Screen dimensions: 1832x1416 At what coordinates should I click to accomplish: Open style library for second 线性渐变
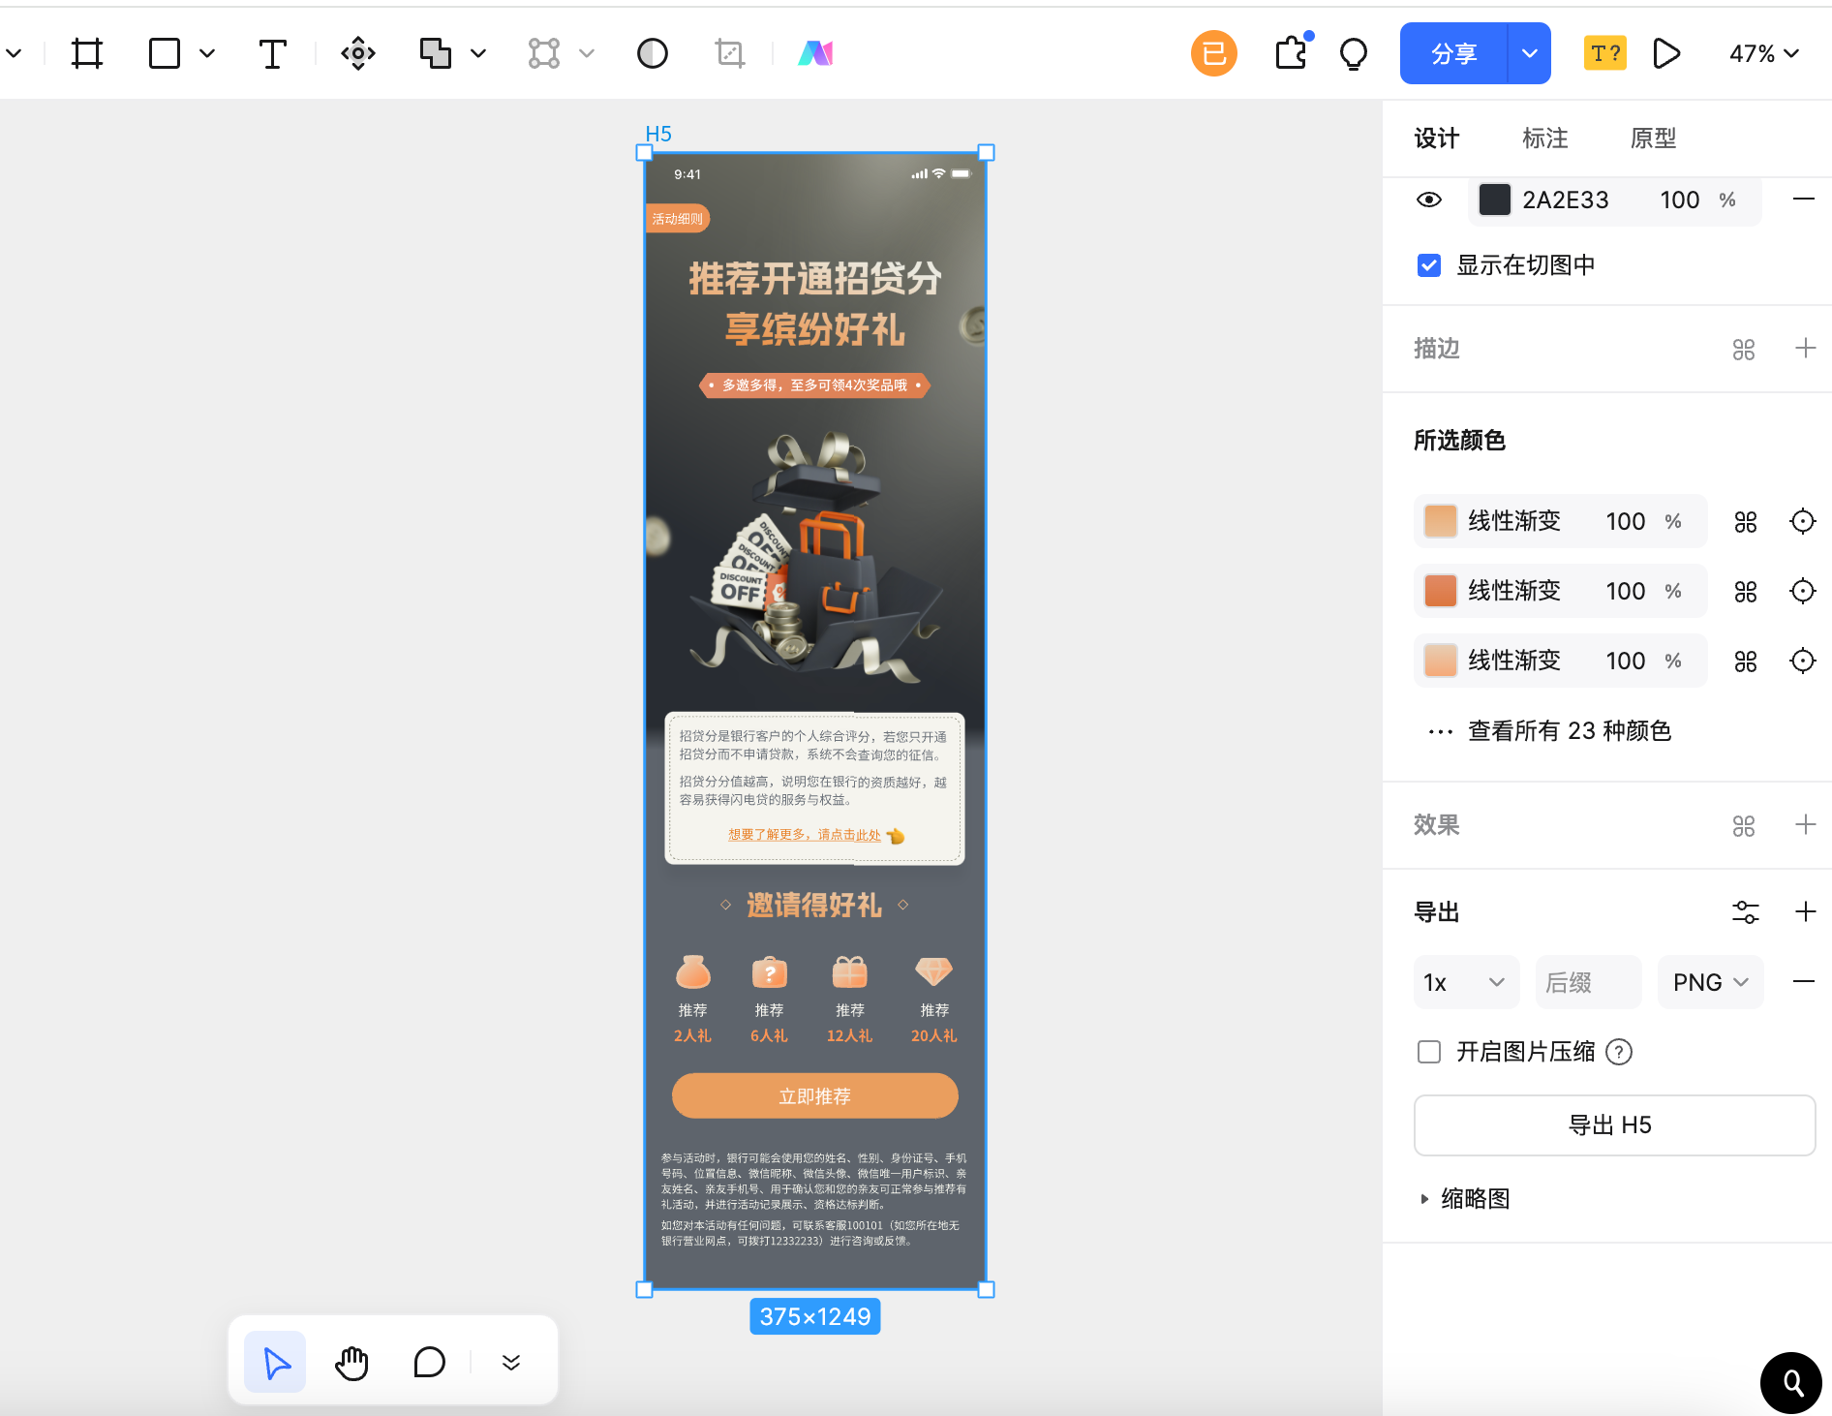tap(1746, 592)
